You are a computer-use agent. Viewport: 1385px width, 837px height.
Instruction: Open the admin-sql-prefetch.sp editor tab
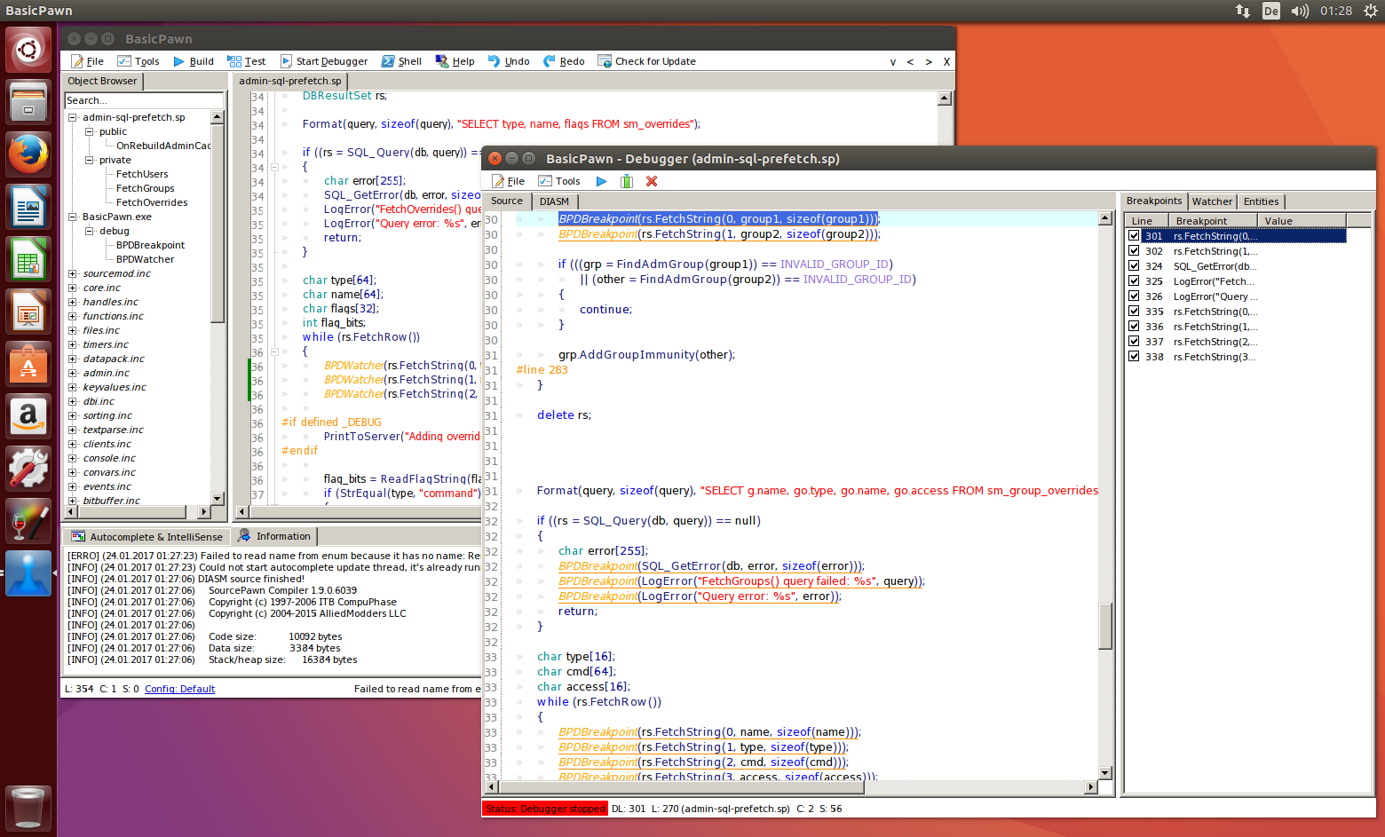[290, 81]
